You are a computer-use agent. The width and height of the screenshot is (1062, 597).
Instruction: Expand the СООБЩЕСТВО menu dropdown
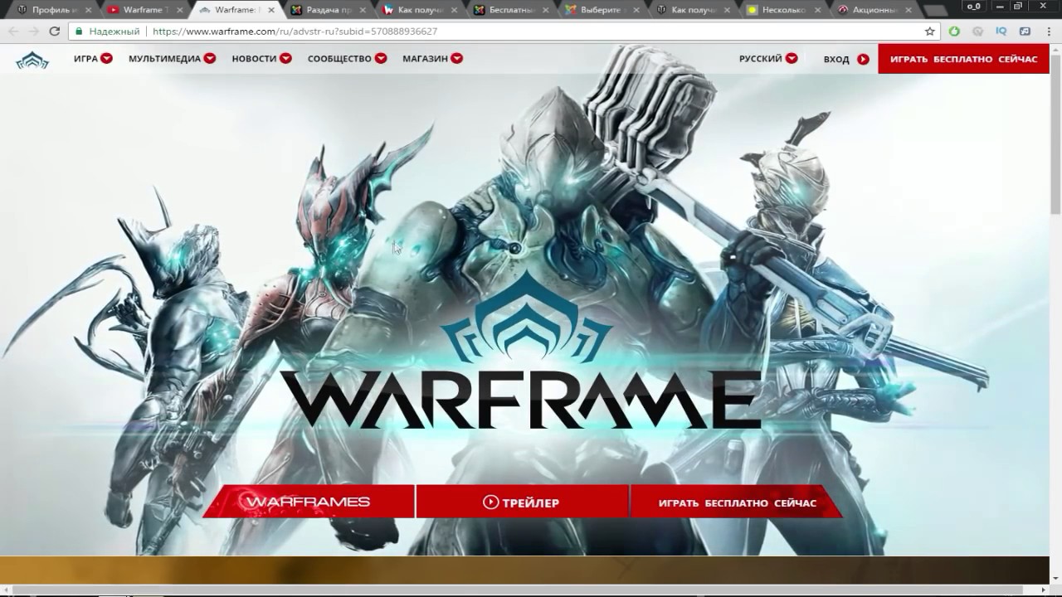click(x=381, y=59)
